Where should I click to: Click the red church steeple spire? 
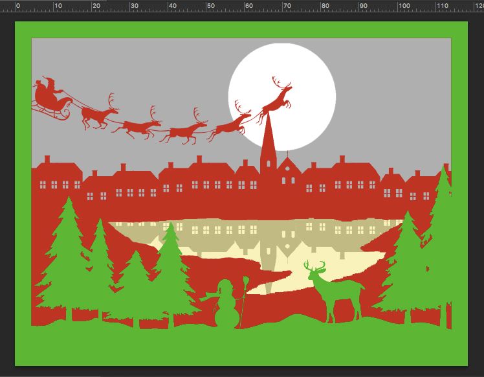268,141
